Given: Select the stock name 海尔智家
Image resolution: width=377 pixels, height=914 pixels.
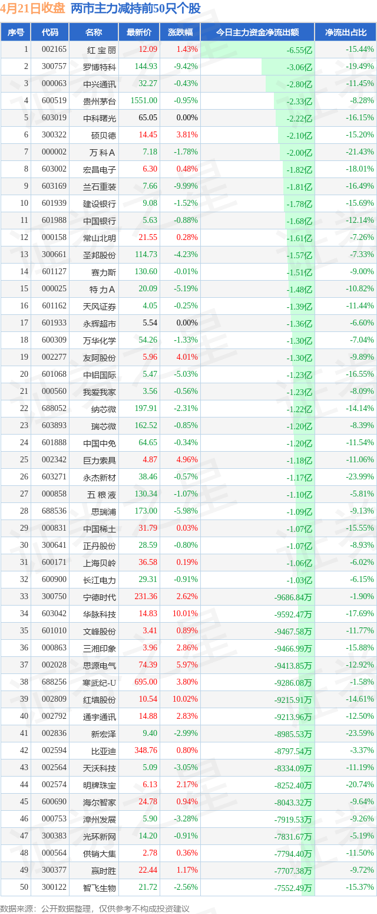Looking at the screenshot, I should [x=100, y=802].
